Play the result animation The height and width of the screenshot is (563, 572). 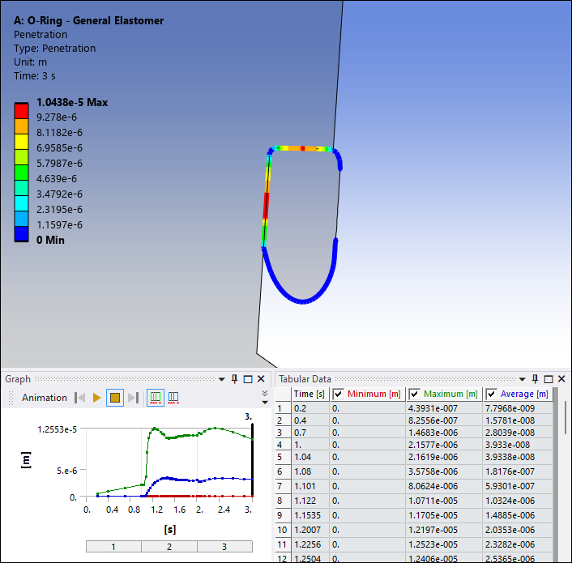tap(97, 398)
